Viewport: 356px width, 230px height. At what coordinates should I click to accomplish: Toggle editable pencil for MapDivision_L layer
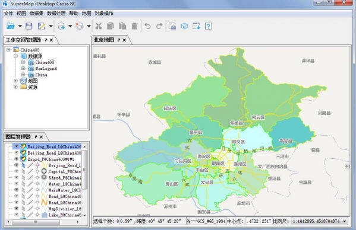[30, 209]
